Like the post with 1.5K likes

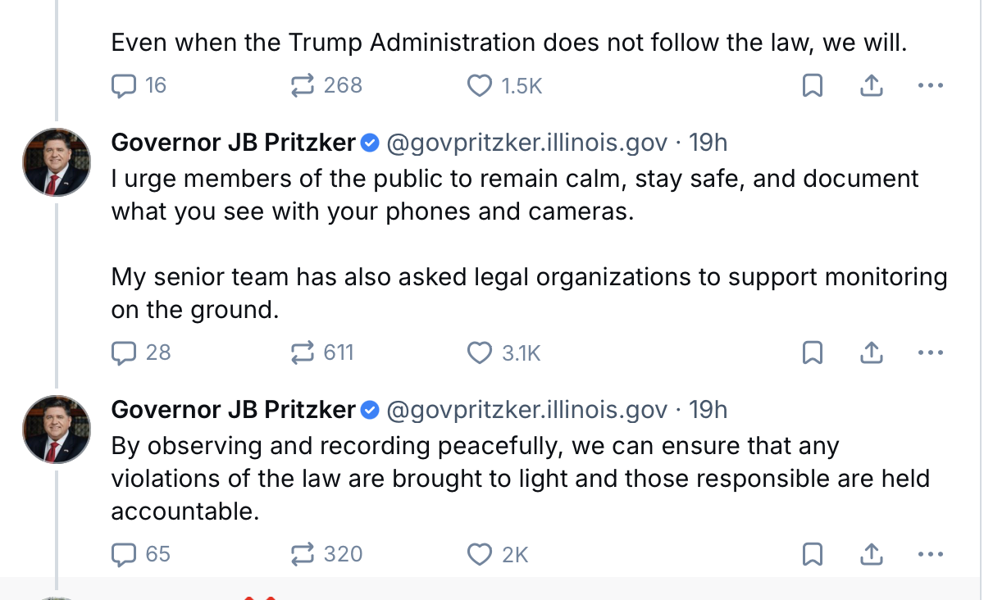(479, 85)
